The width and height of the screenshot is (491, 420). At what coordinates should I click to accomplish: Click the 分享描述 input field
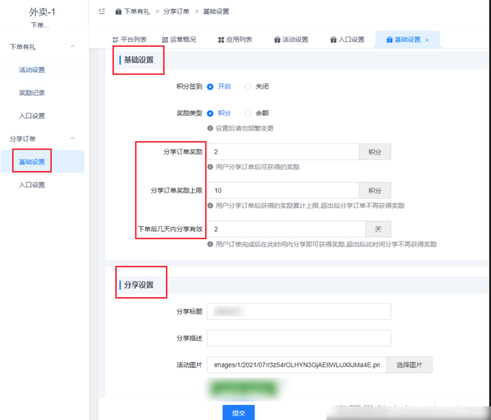coord(298,338)
